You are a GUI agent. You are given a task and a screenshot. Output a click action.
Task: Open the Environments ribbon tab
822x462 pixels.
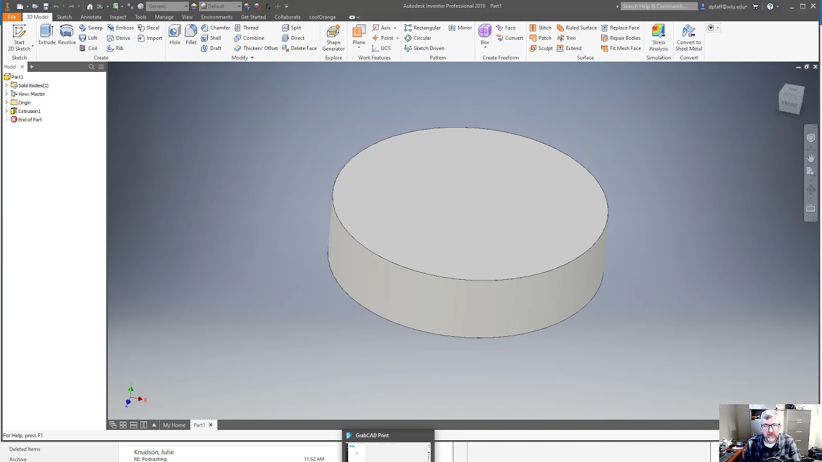tap(216, 17)
